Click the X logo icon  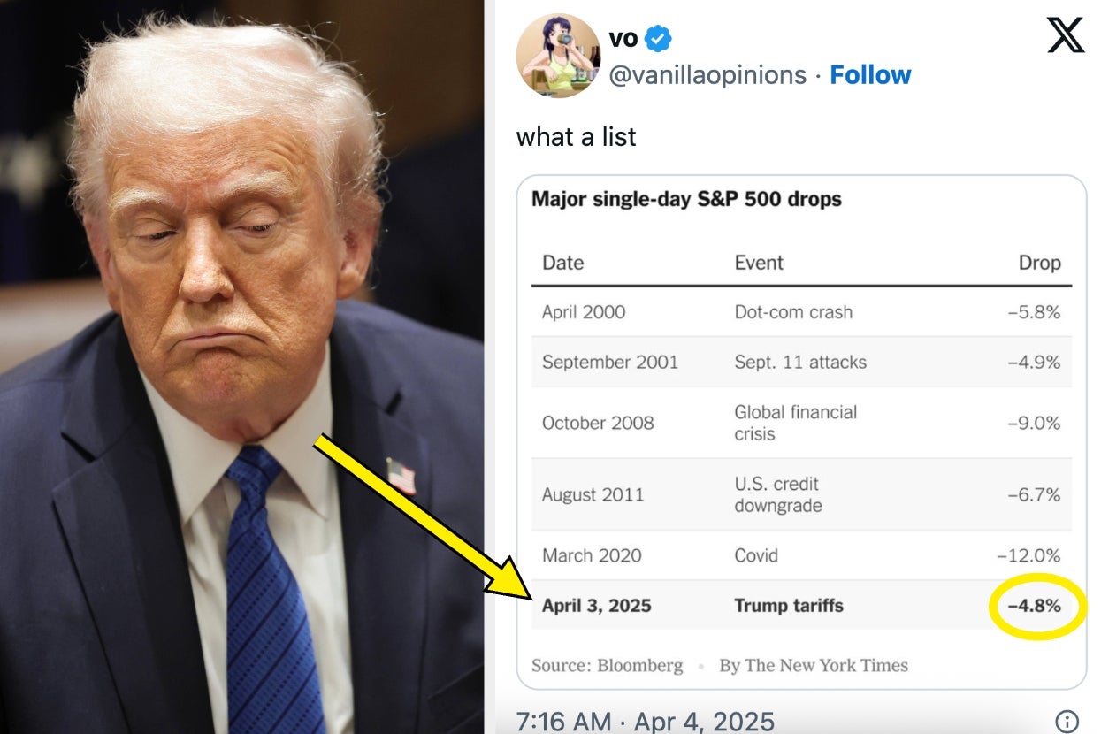(1065, 34)
